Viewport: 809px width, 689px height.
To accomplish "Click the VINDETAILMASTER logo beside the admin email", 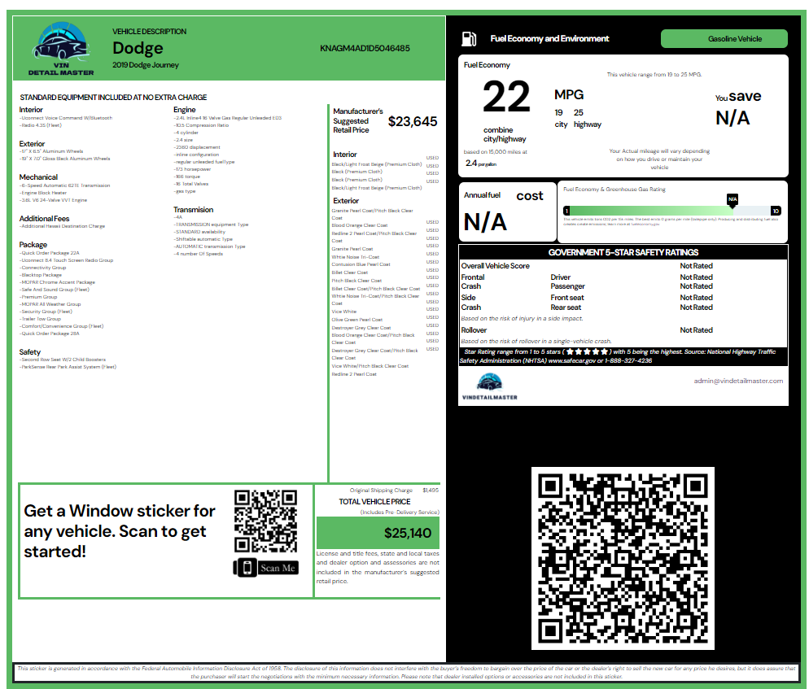I will pyautogui.click(x=488, y=386).
